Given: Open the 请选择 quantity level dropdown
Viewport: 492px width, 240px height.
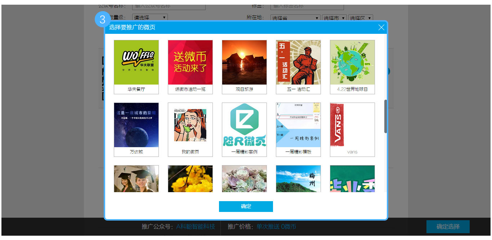Looking at the screenshot, I should (x=150, y=17).
